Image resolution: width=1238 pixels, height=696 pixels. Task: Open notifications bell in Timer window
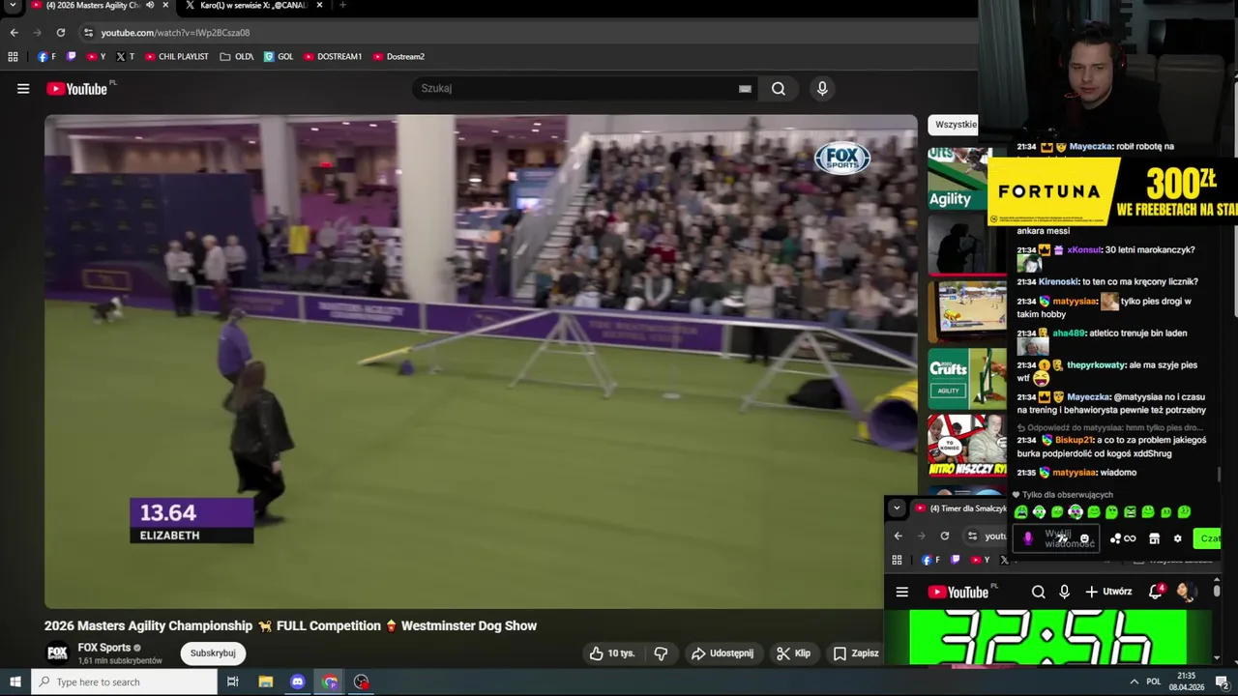[1156, 593]
